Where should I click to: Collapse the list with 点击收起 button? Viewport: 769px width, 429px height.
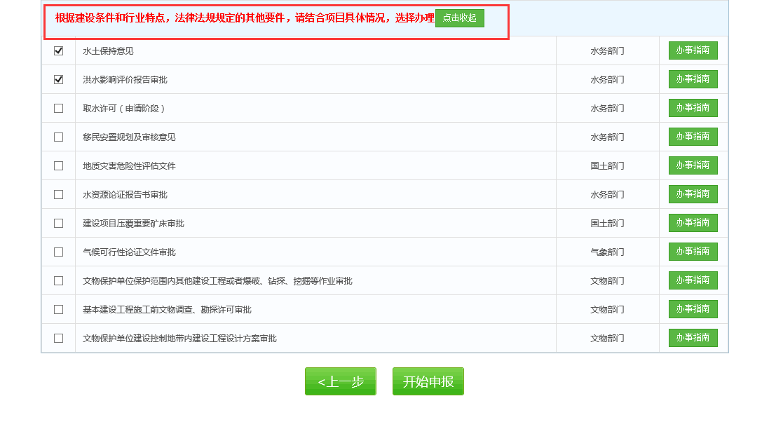pos(459,18)
